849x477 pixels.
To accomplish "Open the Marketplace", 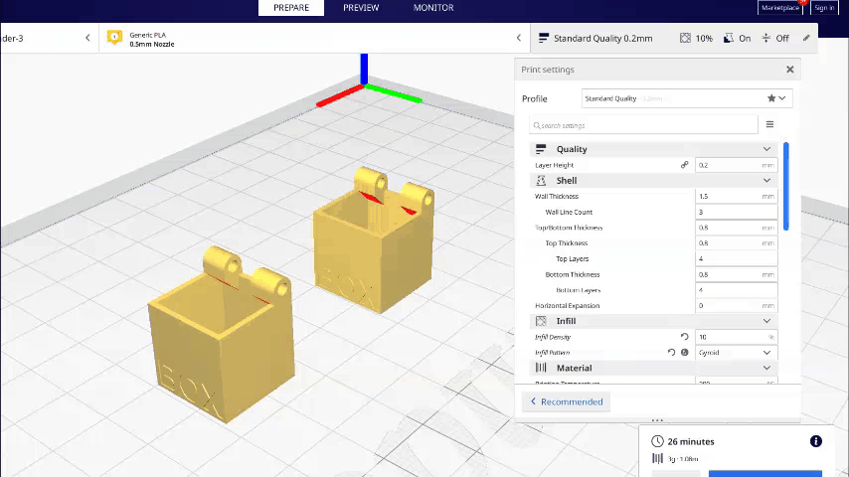I will point(780,8).
